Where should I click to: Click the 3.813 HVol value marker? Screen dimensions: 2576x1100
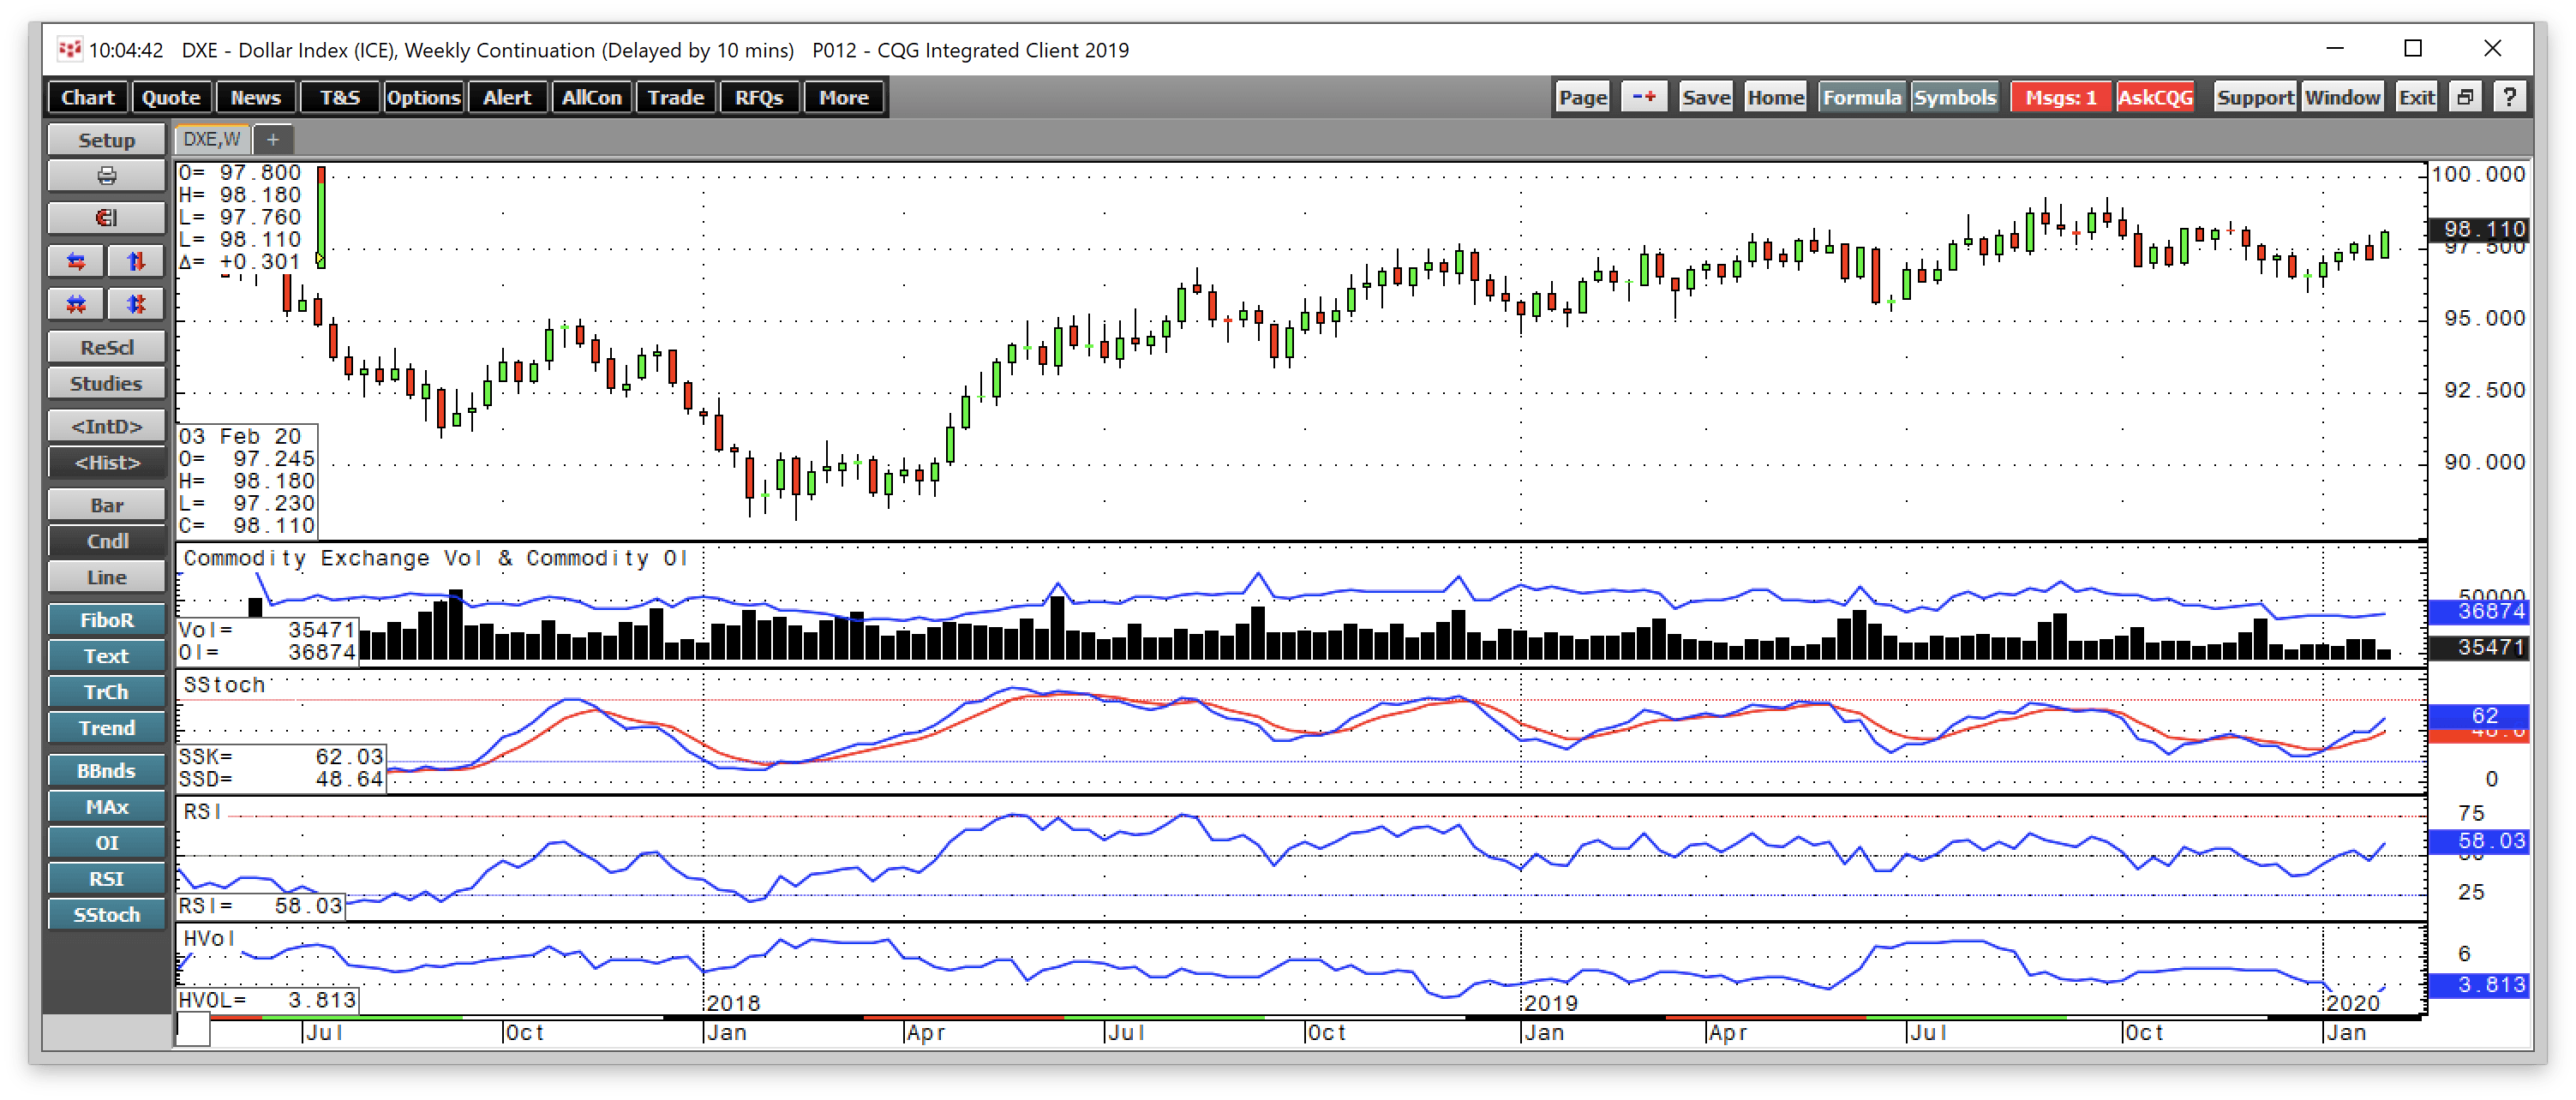[x=2478, y=985]
